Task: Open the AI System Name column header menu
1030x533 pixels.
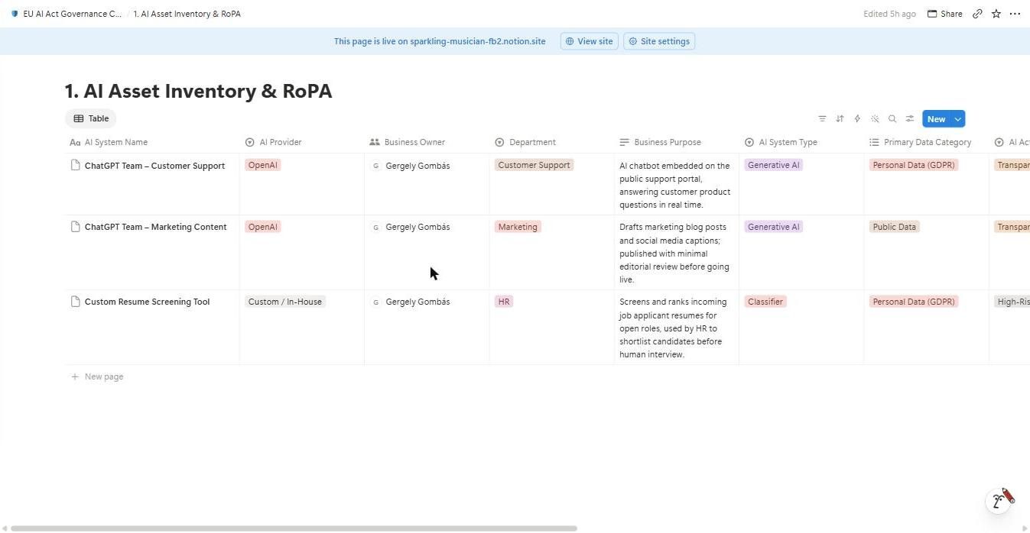Action: [152, 142]
